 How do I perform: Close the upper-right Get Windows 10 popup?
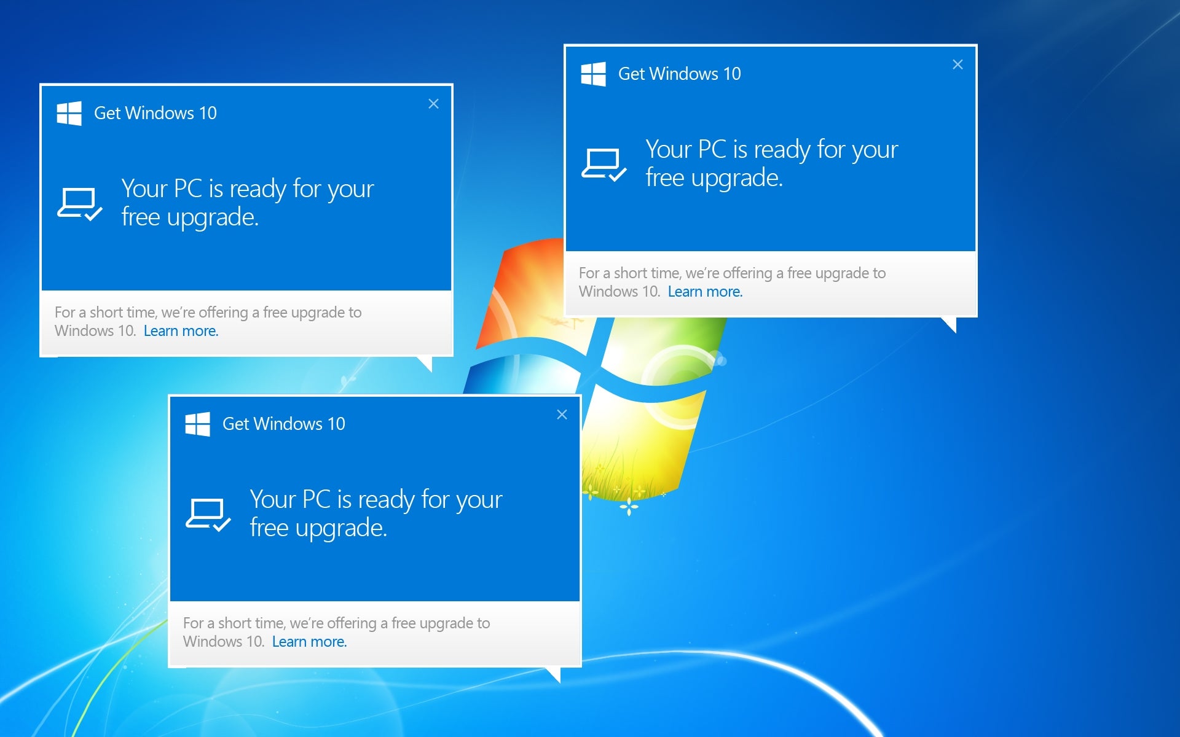click(x=958, y=64)
